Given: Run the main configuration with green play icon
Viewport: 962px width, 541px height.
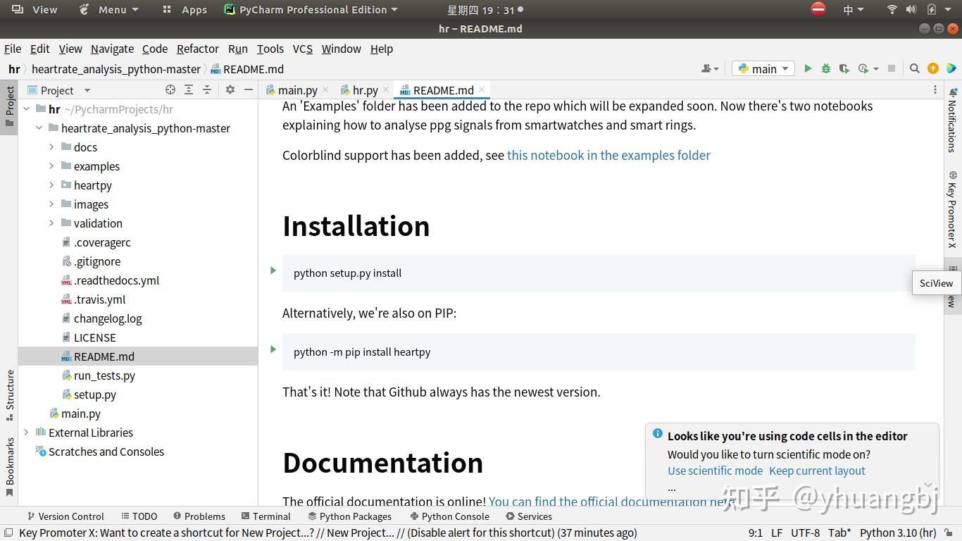Looking at the screenshot, I should 808,68.
